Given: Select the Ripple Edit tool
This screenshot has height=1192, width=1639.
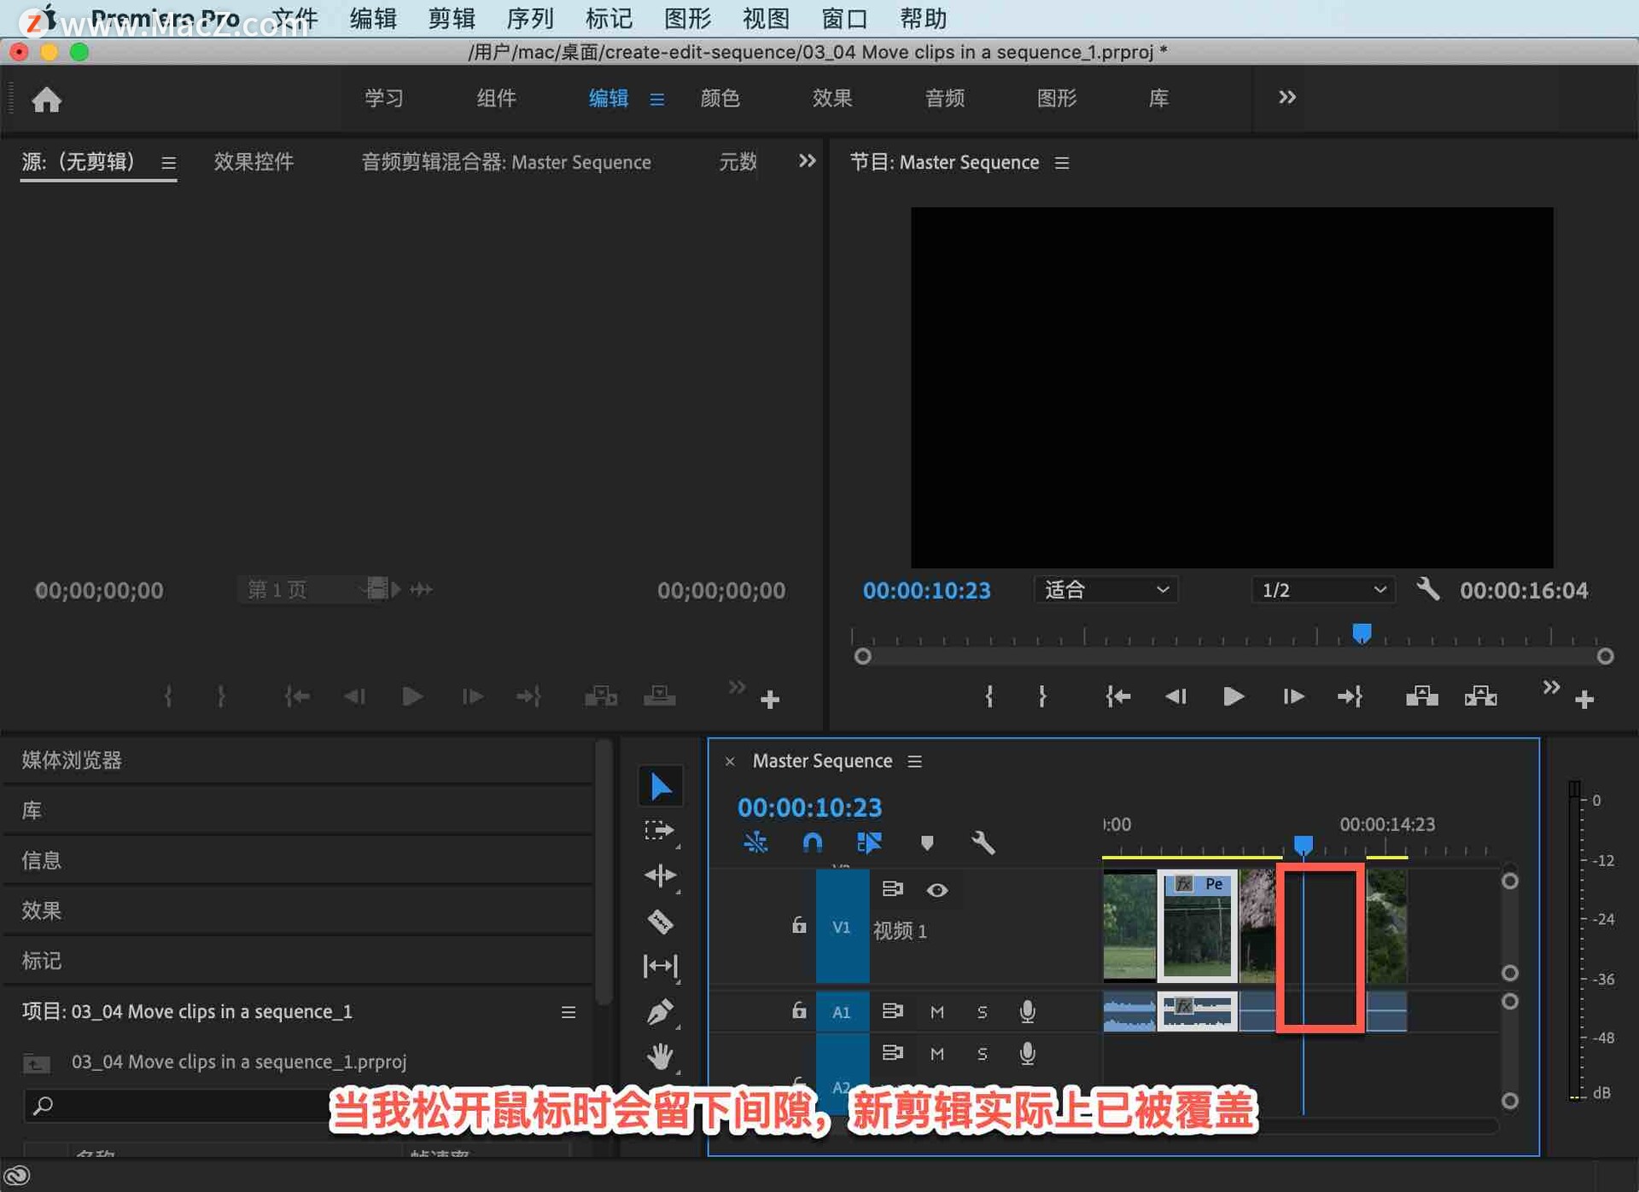Looking at the screenshot, I should point(660,875).
